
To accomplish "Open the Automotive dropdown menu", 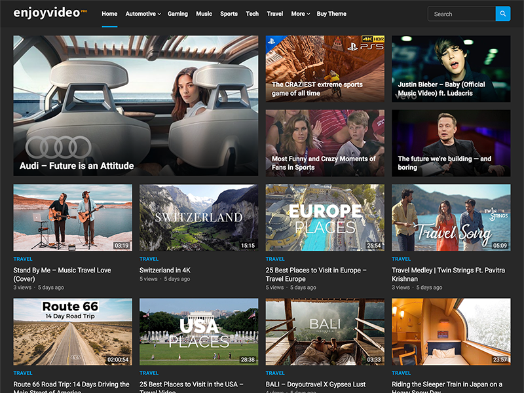I will pyautogui.click(x=142, y=13).
